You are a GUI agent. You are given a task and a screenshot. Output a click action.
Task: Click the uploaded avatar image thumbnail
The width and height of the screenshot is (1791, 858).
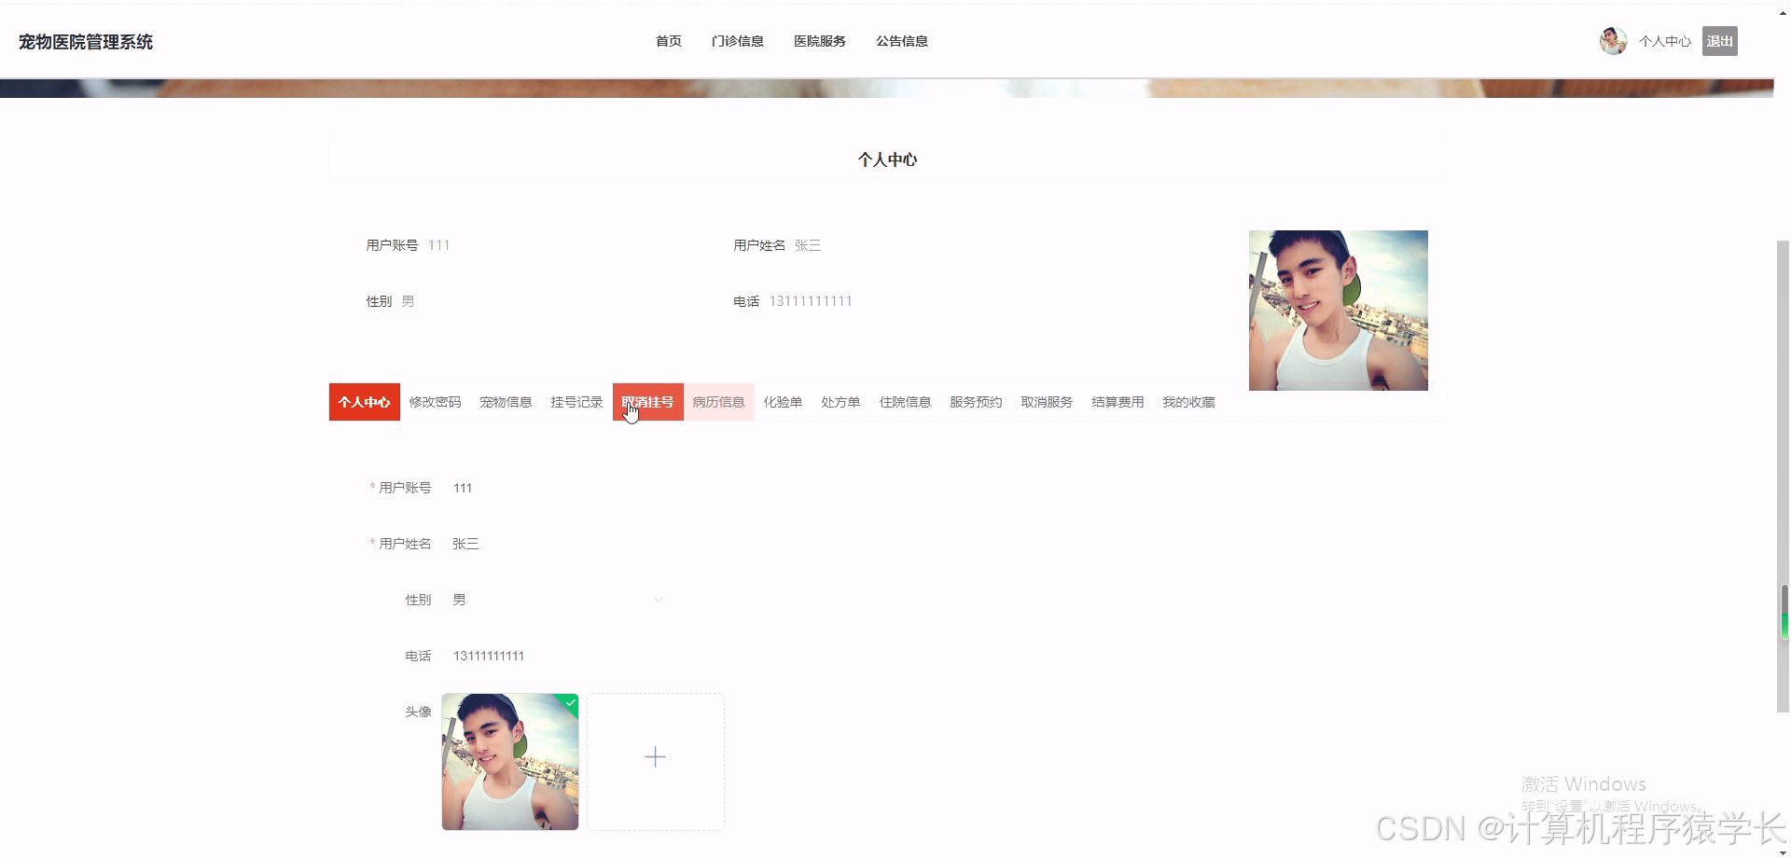click(509, 762)
